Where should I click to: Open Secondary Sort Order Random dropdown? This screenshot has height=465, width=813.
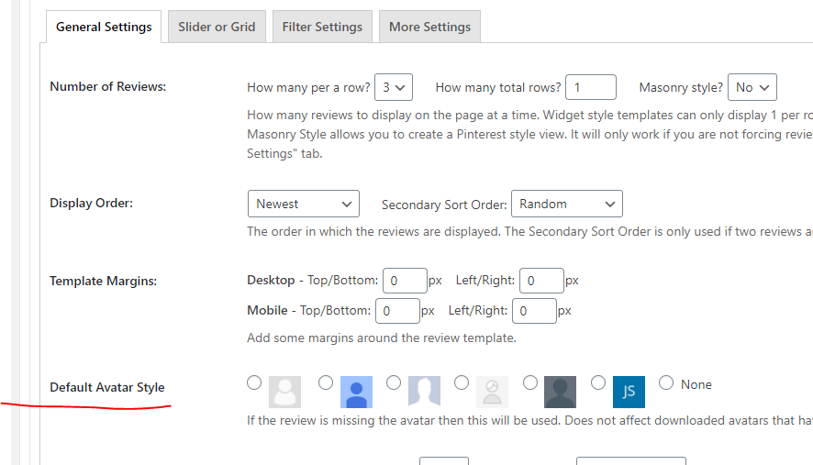pyautogui.click(x=567, y=204)
